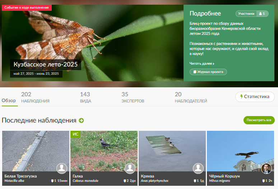
Task: Click the identification icon on Чёрный Коршун card
Action: (x=264, y=181)
